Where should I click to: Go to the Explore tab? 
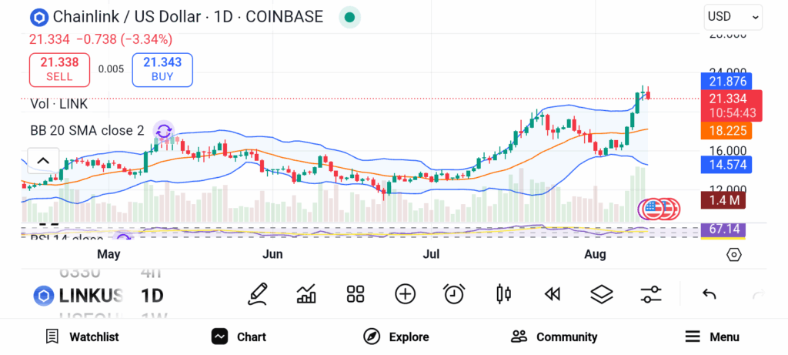click(396, 337)
